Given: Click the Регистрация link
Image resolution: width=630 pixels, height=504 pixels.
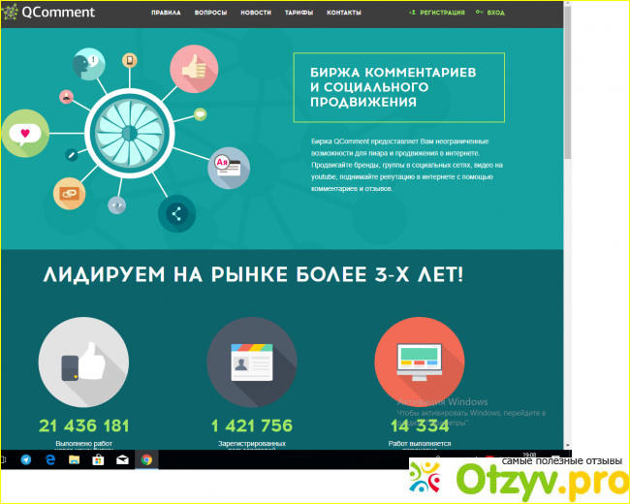Looking at the screenshot, I should [x=437, y=13].
